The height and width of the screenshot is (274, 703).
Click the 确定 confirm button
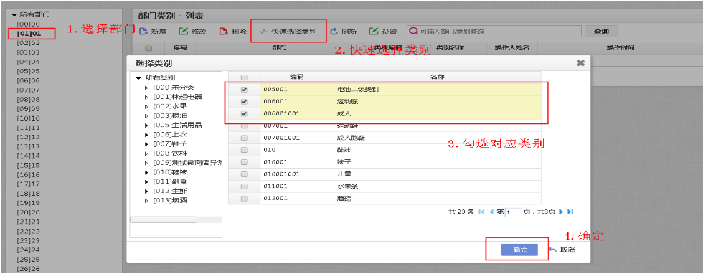[519, 250]
